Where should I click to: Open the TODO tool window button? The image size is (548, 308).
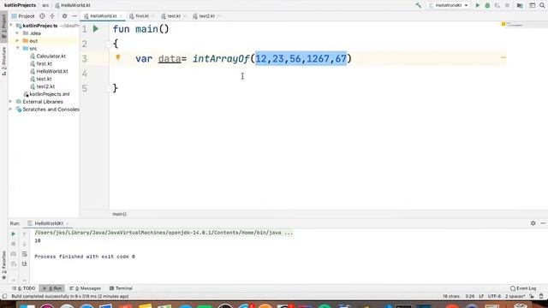[x=24, y=288]
